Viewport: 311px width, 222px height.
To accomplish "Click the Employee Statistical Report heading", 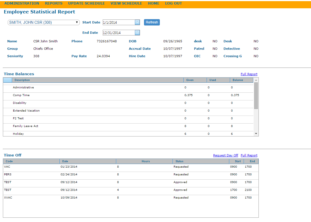I will click(x=40, y=12).
